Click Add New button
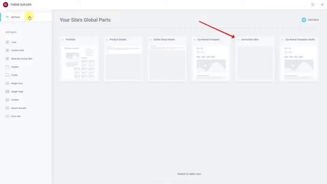 tap(310, 20)
